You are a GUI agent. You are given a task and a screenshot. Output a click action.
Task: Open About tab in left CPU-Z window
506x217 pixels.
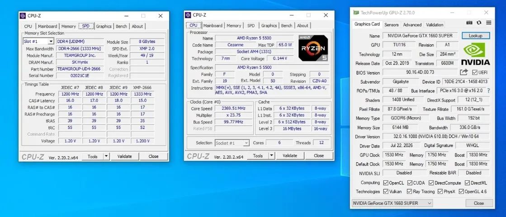pyautogui.click(x=137, y=26)
